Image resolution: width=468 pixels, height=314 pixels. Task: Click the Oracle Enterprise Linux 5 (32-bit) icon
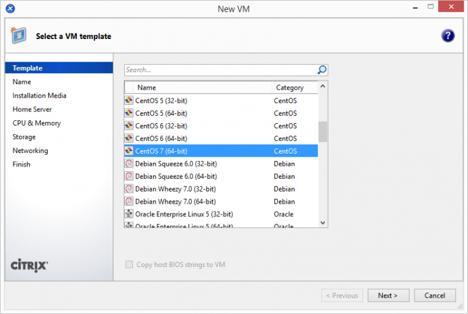point(129,214)
